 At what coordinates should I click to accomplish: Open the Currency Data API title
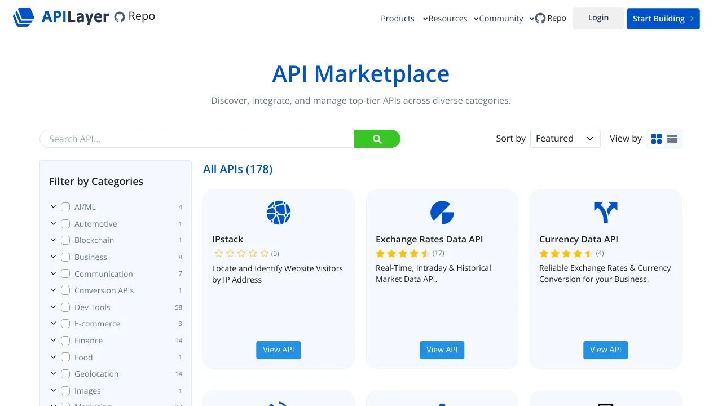click(x=579, y=239)
